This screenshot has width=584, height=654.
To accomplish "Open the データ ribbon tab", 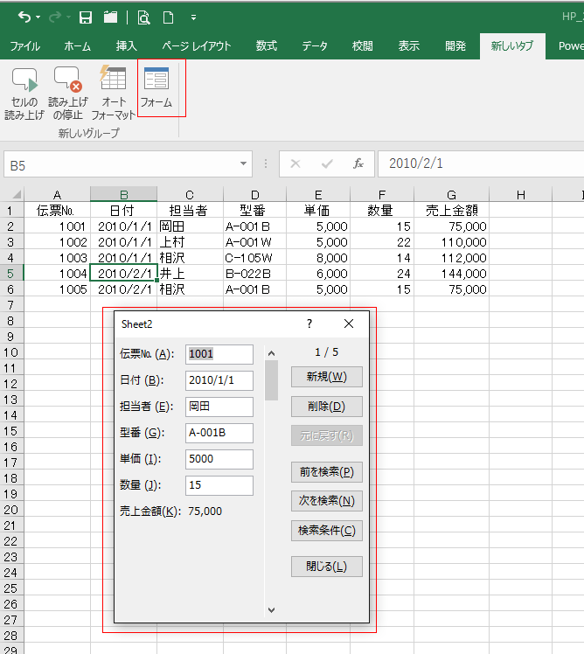I will (315, 46).
